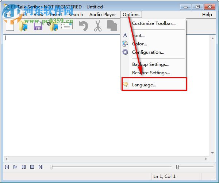219x183 pixels.
Task: Click the letter A icon beside Font
Action: pyautogui.click(x=125, y=35)
